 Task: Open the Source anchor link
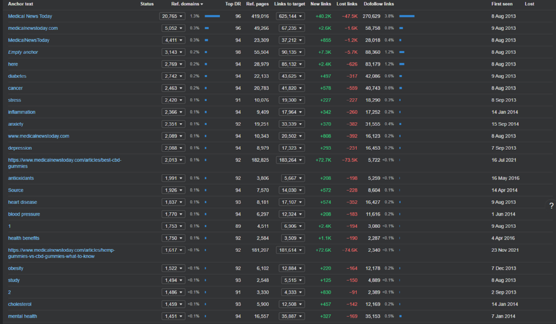click(16, 190)
